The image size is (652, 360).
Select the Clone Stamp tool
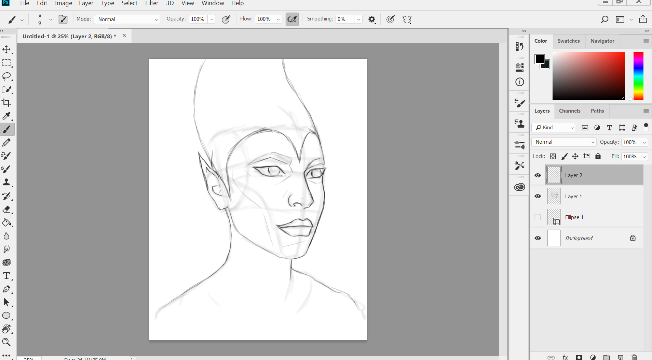tap(6, 183)
